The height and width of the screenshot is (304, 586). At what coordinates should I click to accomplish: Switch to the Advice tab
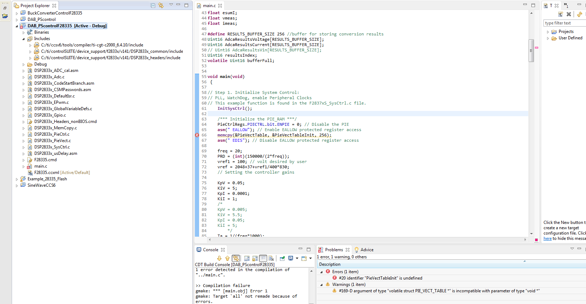click(x=367, y=250)
